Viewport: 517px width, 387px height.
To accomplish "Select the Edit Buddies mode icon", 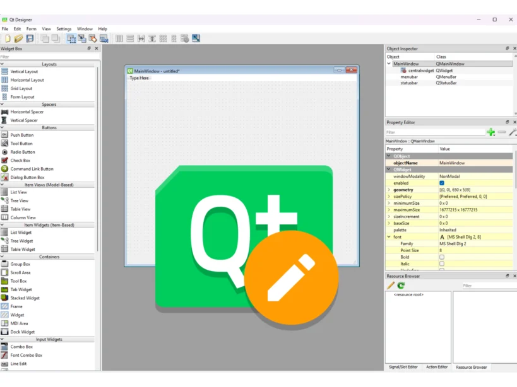I will pos(93,38).
